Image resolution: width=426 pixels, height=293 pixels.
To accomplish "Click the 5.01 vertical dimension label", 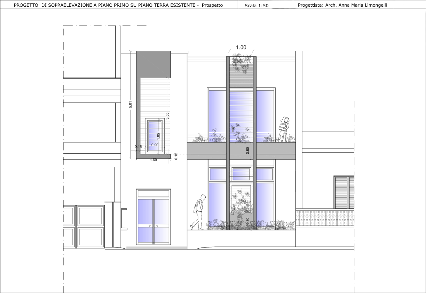I will click(131, 104).
